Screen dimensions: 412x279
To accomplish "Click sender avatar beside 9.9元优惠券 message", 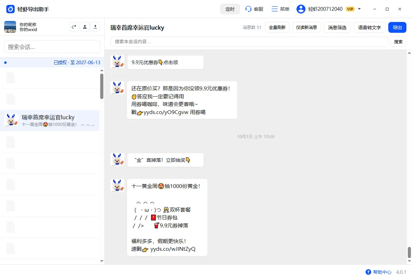I will [x=117, y=62].
